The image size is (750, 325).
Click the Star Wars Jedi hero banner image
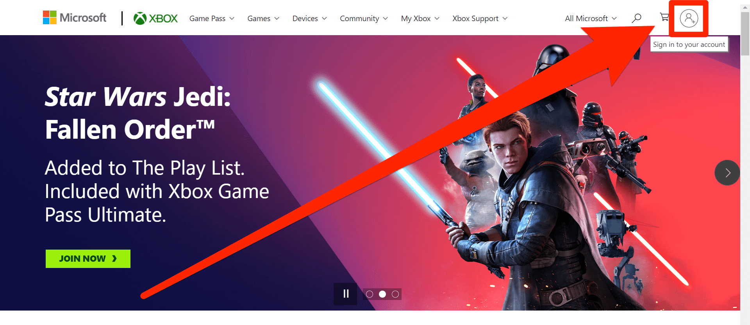370,173
